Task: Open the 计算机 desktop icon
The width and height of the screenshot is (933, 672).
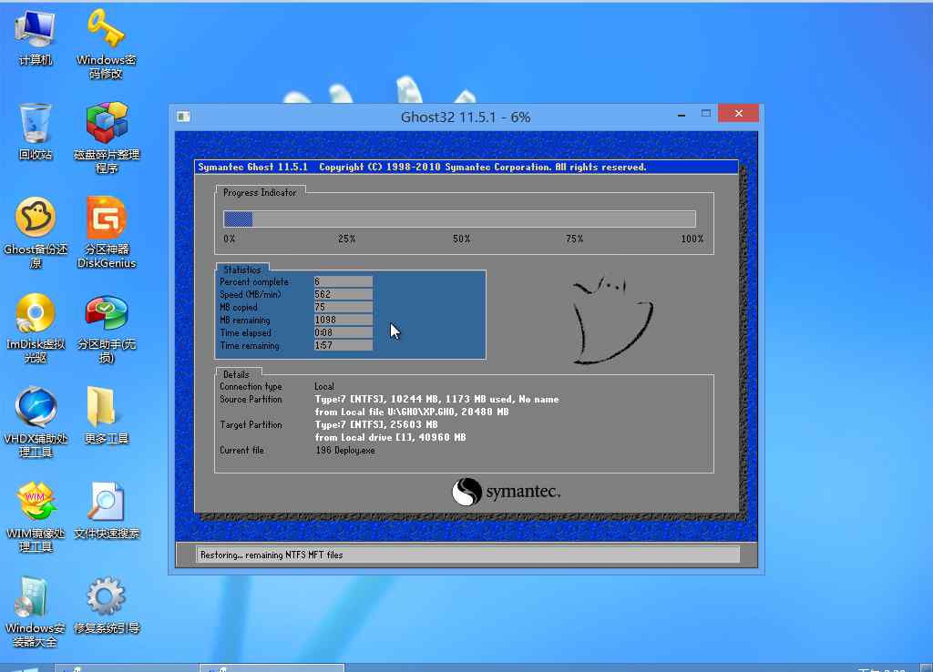Action: (x=36, y=36)
